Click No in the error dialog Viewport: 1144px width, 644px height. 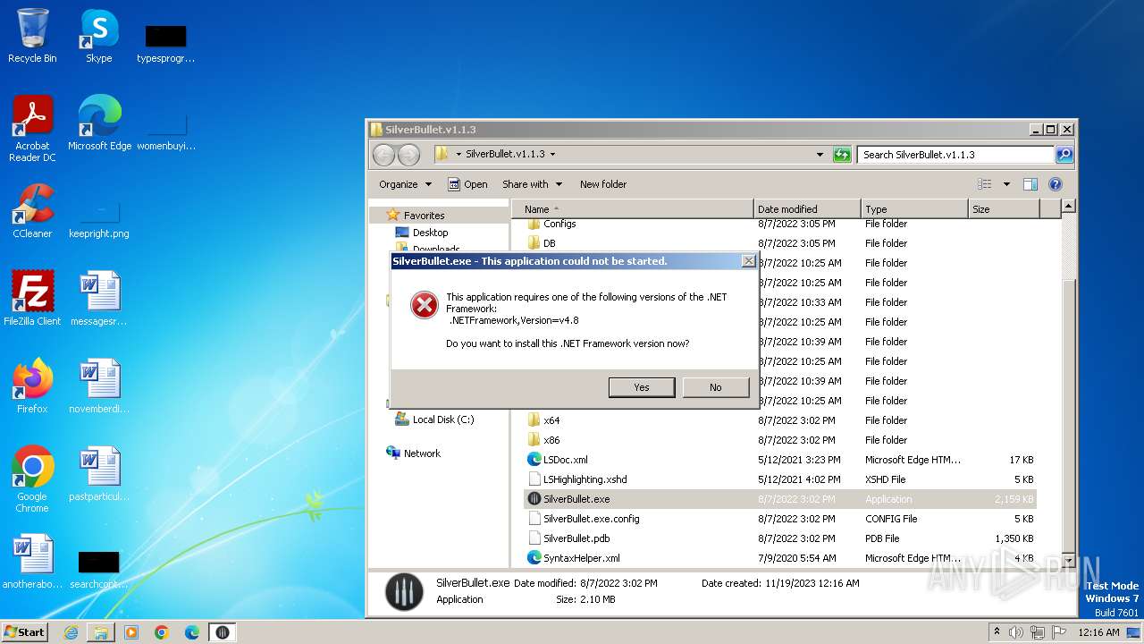coord(715,387)
